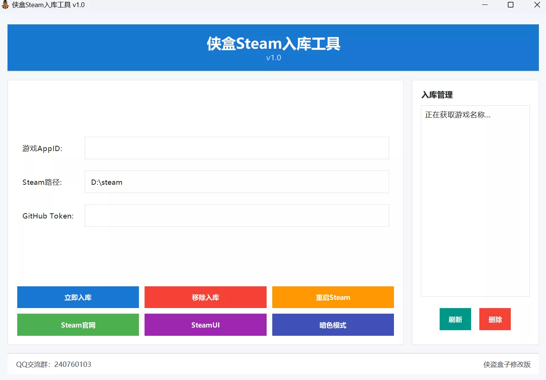This screenshot has height=380, width=546.
Task: Click the 刷新 button to refresh list
Action: (x=455, y=319)
